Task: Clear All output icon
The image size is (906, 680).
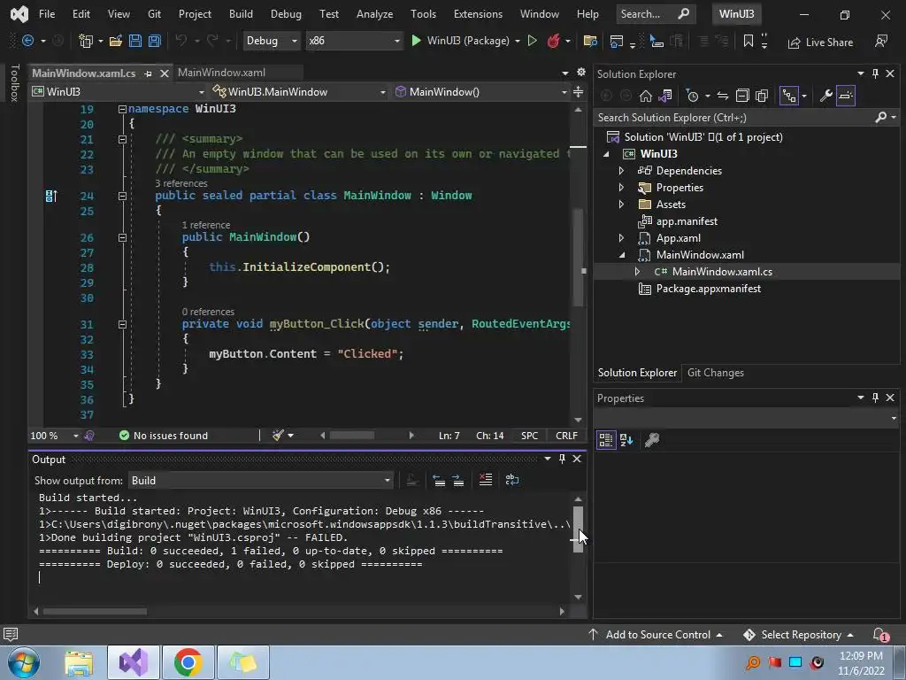Action: tap(486, 480)
